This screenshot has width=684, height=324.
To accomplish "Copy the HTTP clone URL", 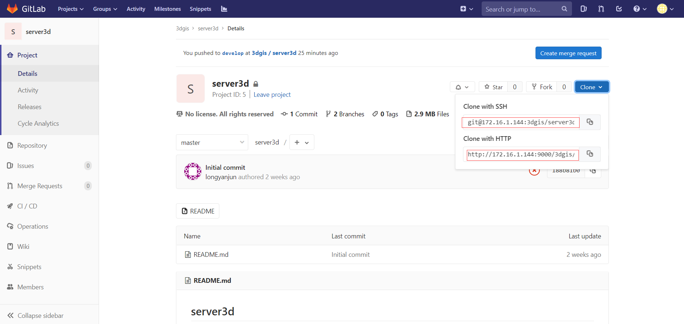I will point(590,154).
